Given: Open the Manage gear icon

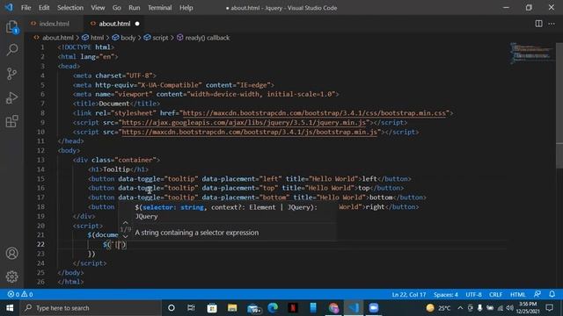Looking at the screenshot, I should pos(11,276).
